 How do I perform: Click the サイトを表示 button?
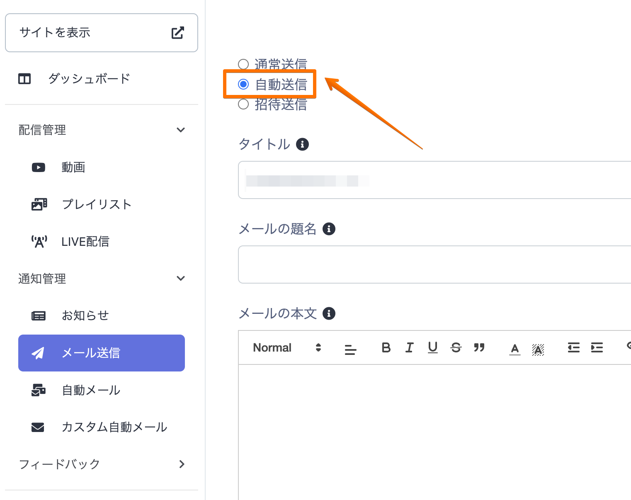point(102,33)
